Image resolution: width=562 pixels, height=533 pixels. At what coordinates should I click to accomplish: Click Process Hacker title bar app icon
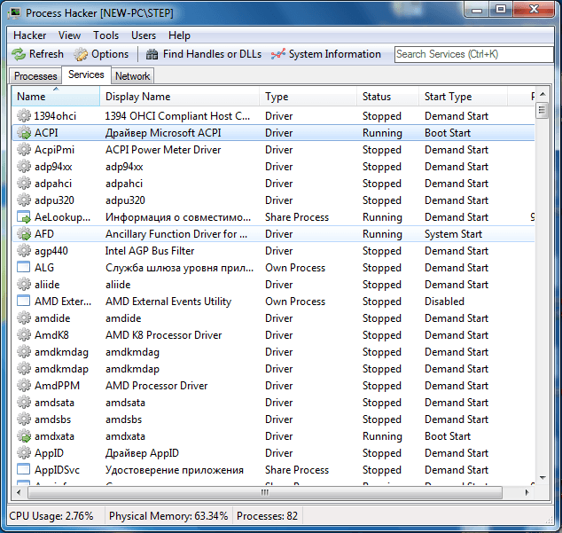(15, 13)
